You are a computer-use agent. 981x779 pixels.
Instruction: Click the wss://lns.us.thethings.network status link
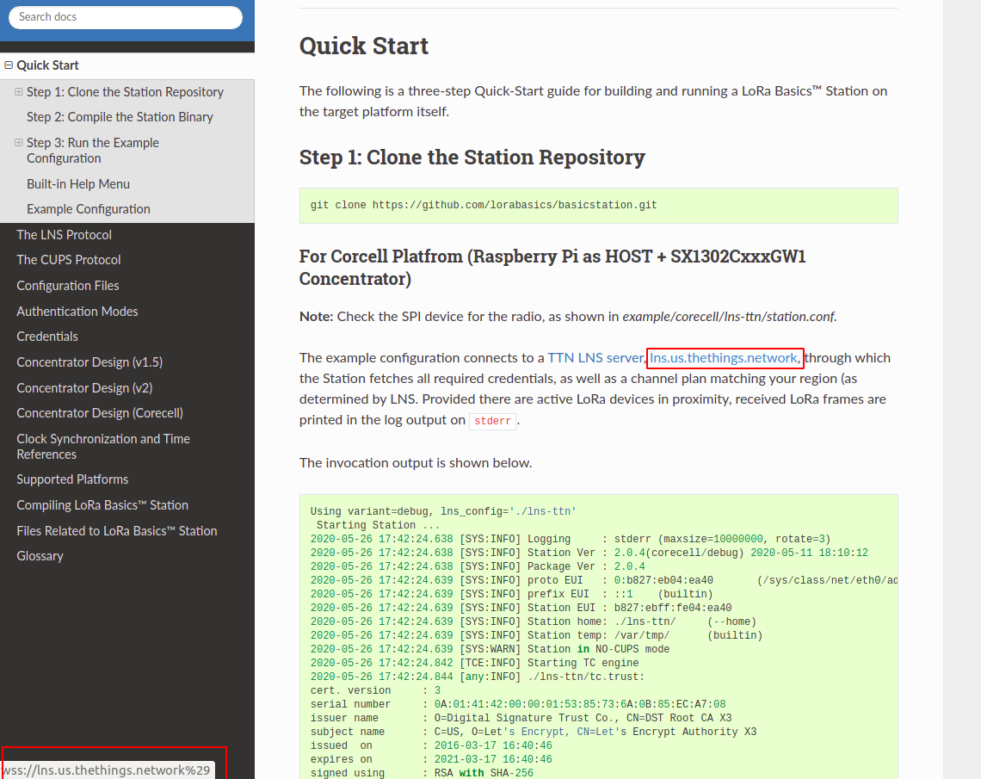[108, 770]
